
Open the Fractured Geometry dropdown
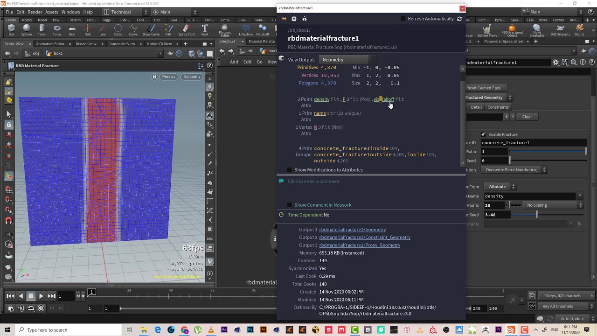tap(489, 98)
